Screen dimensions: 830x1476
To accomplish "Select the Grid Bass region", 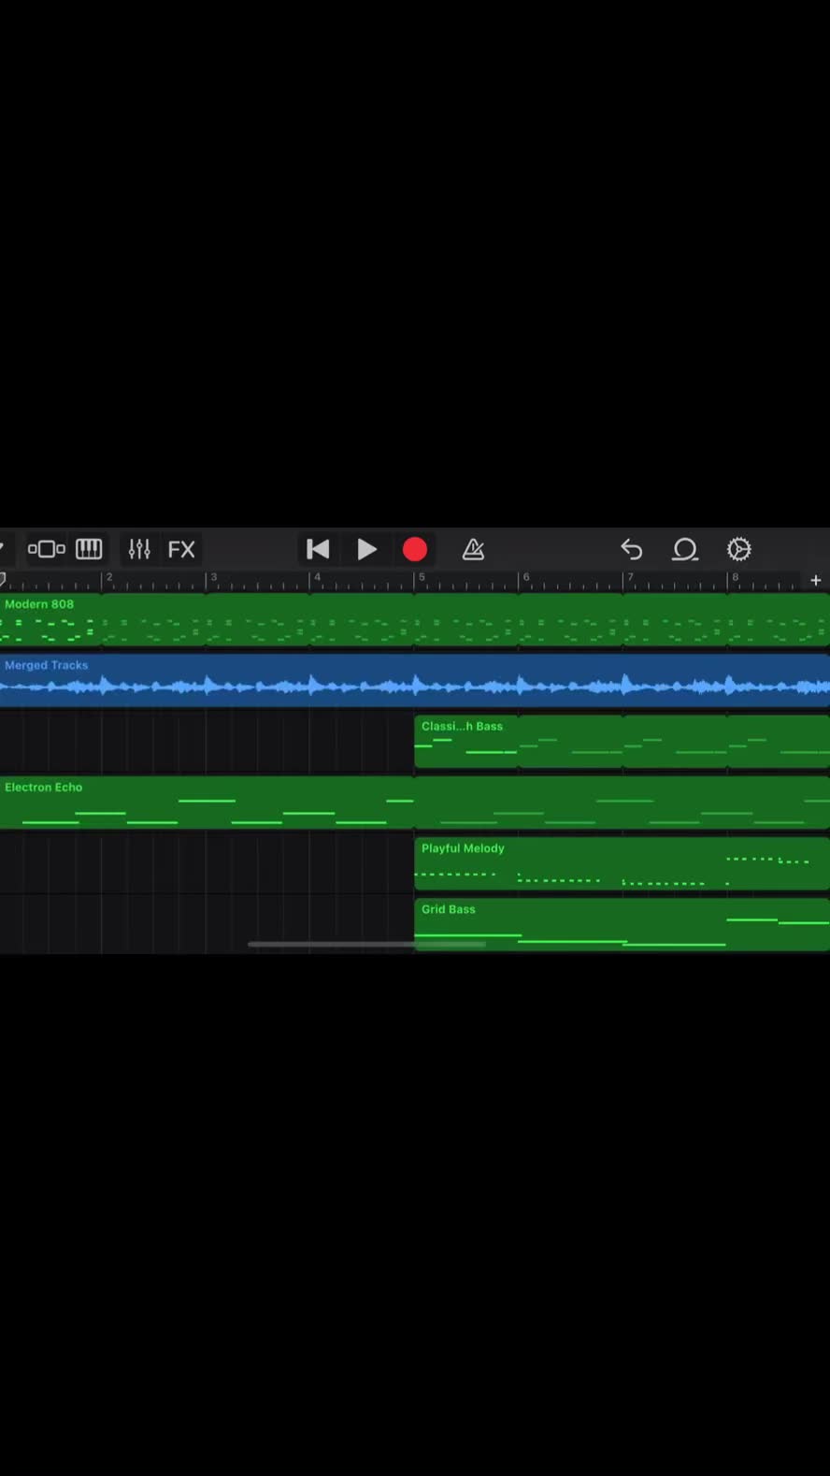I will pos(622,924).
